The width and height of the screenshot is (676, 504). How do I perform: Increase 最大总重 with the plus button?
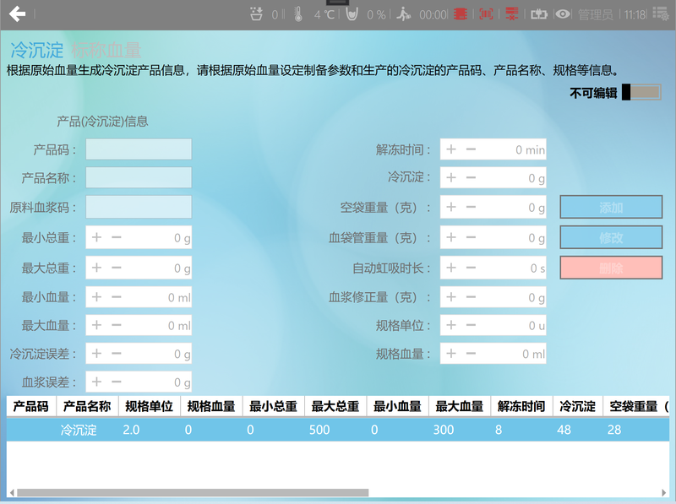coord(96,268)
